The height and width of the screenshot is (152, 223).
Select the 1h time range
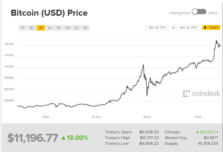pyautogui.click(x=23, y=28)
